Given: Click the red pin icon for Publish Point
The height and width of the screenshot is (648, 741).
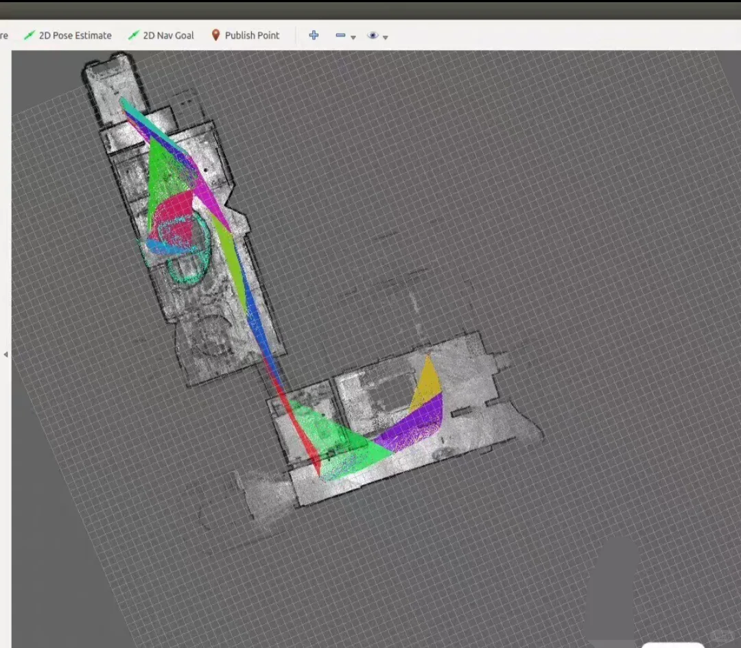Looking at the screenshot, I should pos(215,35).
